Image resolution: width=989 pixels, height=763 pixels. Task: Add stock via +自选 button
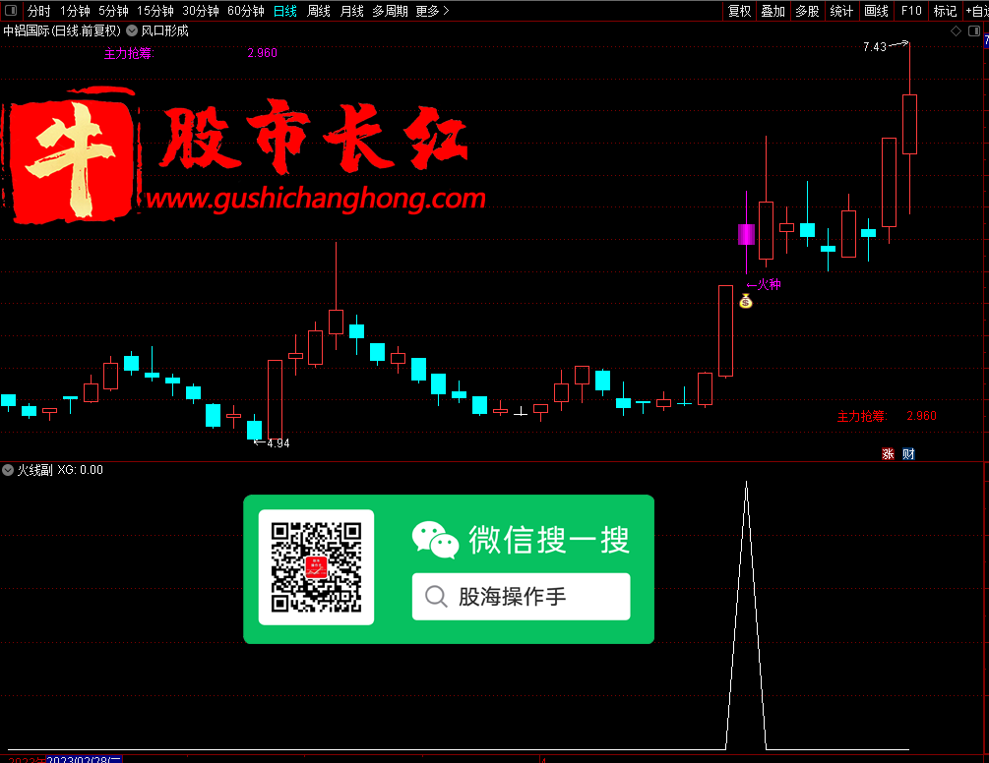click(x=977, y=11)
